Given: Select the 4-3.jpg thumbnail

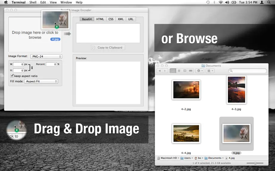Looking at the screenshot, I should 237,90.
